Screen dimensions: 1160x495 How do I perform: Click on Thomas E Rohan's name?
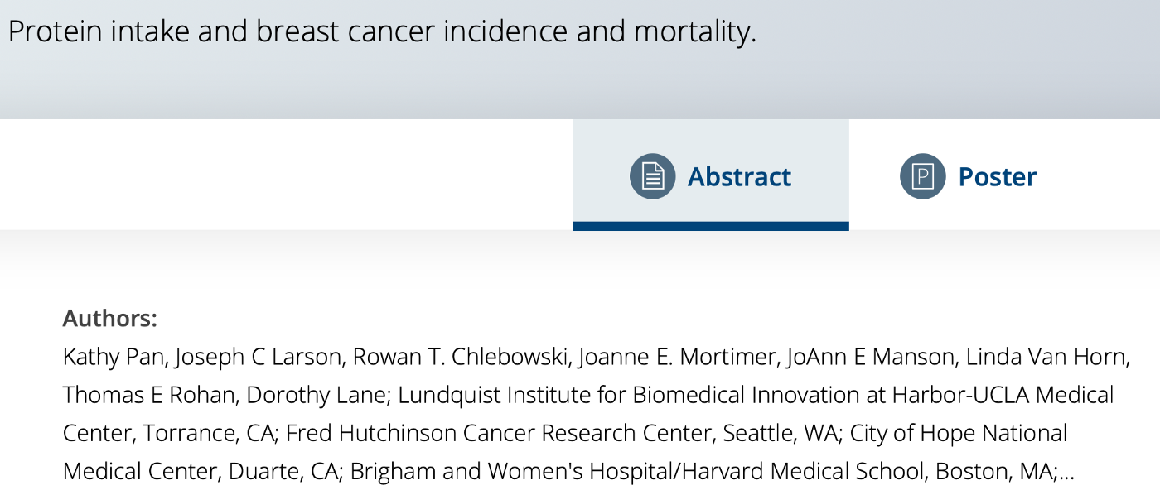click(147, 395)
